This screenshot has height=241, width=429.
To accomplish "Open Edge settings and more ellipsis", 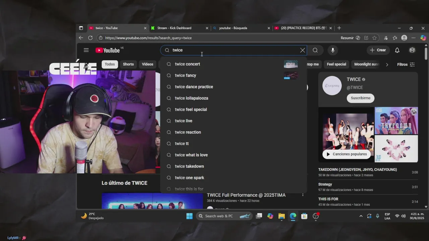I will tap(413, 38).
